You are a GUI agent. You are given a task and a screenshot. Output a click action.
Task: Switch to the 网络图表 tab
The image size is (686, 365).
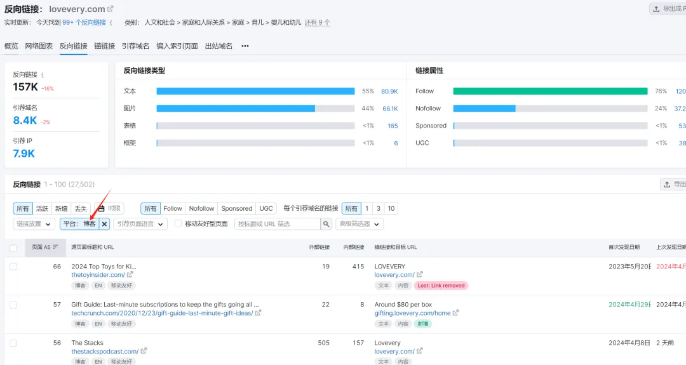[x=39, y=46]
